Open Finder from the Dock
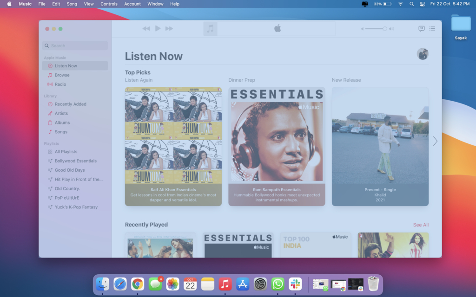476x297 pixels. (103, 284)
